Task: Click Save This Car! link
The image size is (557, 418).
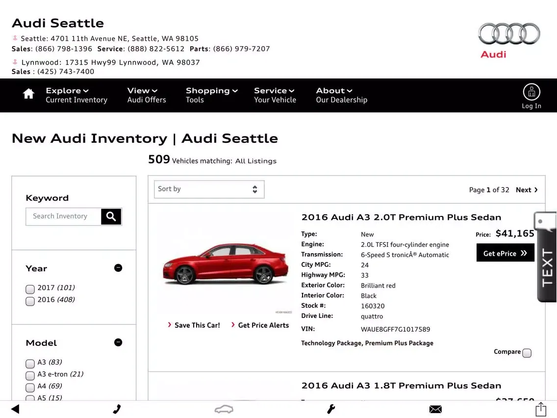Action: [x=194, y=325]
